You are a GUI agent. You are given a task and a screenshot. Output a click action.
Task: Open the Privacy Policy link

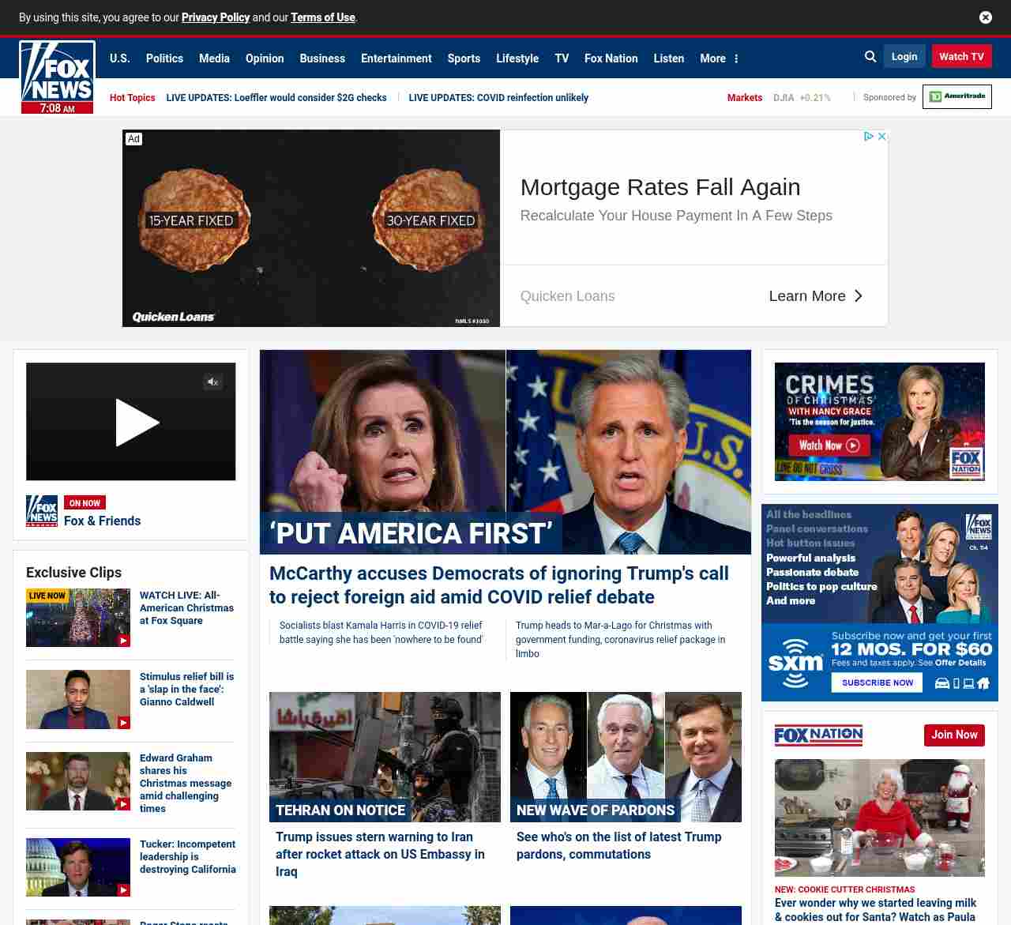215,17
